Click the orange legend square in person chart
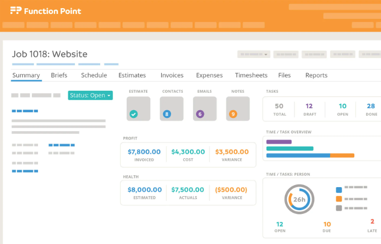 (339, 199)
